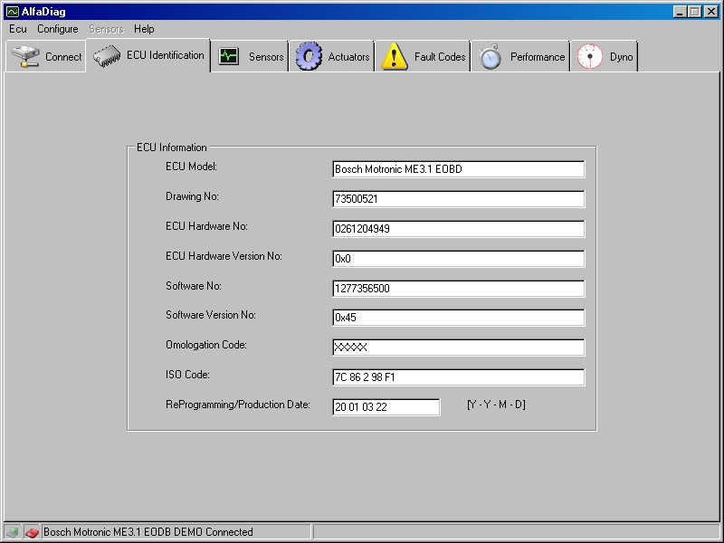Screen dimensions: 724x543
Task: Switch to the Fault Codes tab
Action: [x=439, y=56]
